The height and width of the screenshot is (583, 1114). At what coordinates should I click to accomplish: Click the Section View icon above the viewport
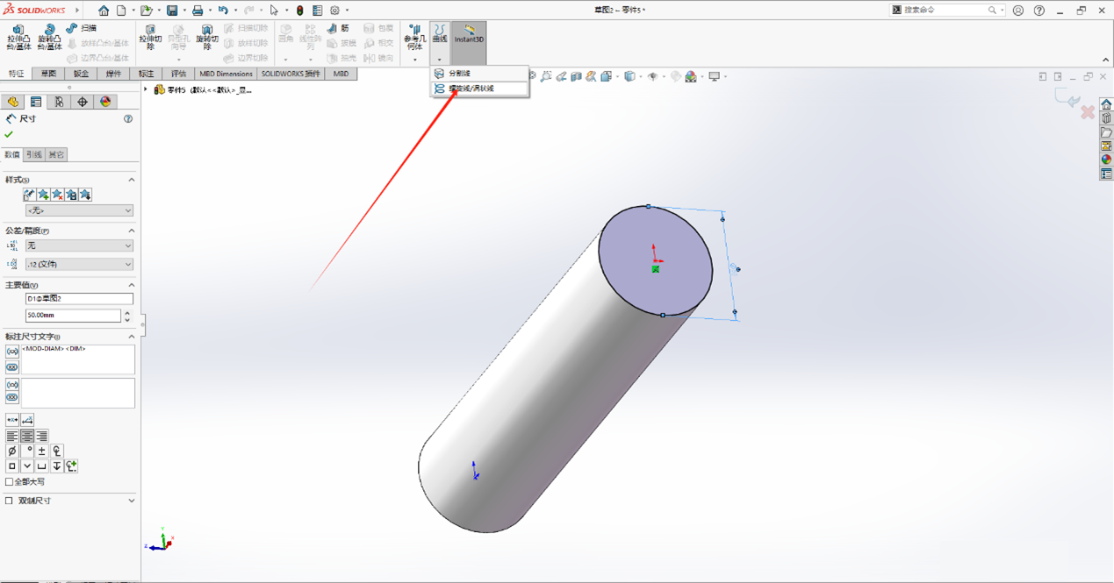pyautogui.click(x=576, y=77)
